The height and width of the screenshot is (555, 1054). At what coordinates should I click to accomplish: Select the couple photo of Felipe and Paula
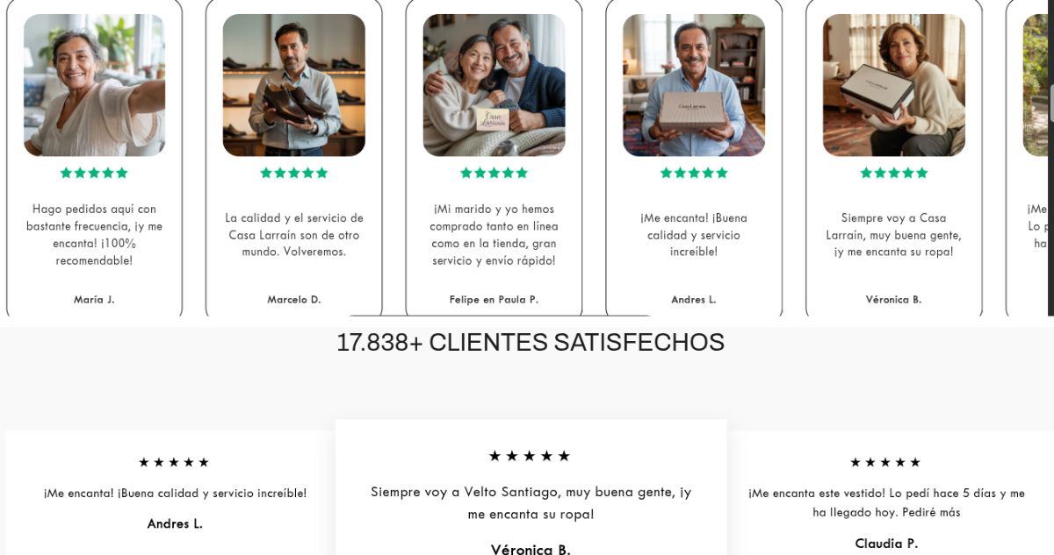point(495,85)
